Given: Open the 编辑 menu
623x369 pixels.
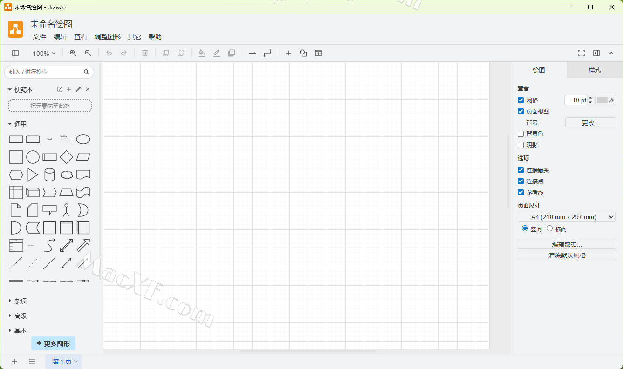Looking at the screenshot, I should pyautogui.click(x=60, y=37).
